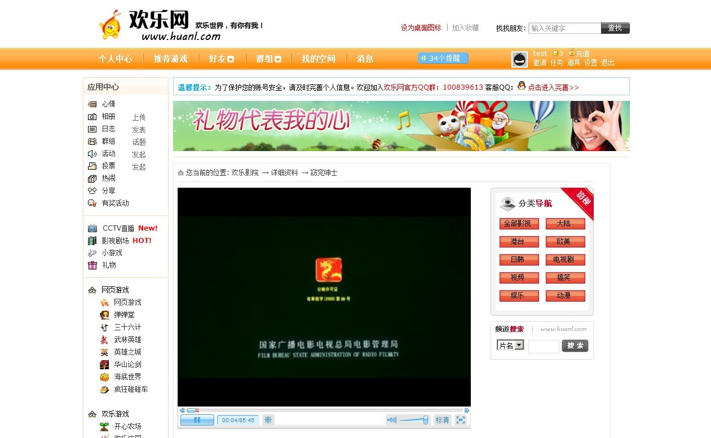The height and width of the screenshot is (438, 711).
Task: Open 投票 in the sidebar
Action: point(108,166)
